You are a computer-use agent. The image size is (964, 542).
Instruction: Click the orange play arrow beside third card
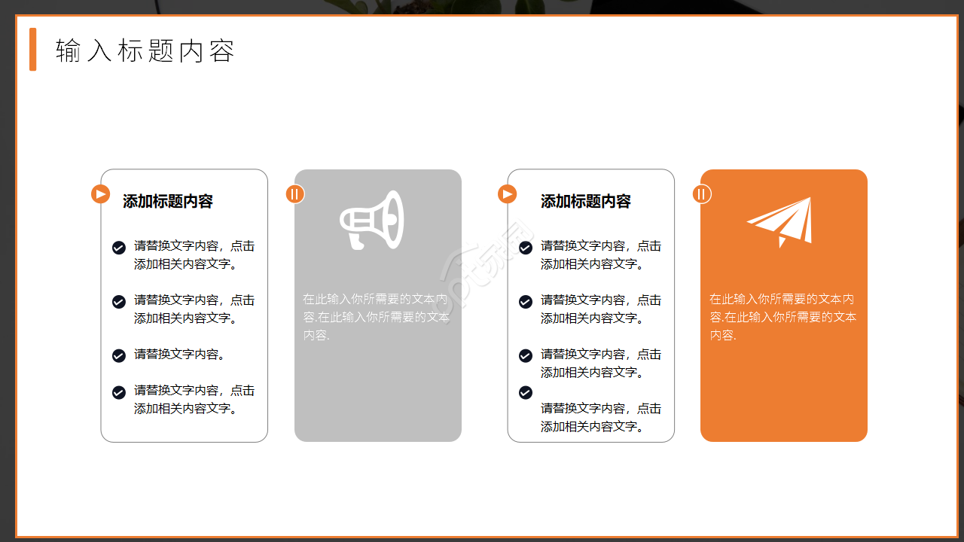(x=507, y=193)
